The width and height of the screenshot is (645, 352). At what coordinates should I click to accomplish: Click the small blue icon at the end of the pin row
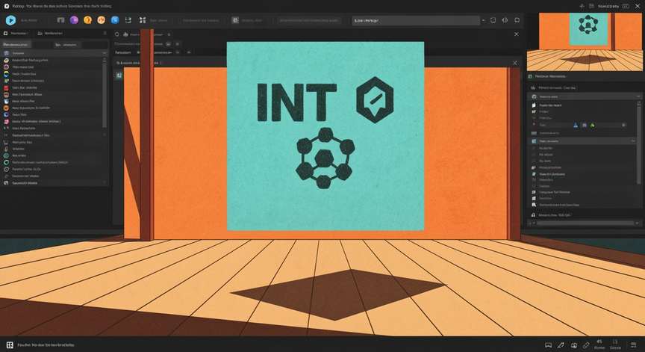(623, 125)
